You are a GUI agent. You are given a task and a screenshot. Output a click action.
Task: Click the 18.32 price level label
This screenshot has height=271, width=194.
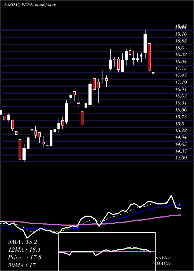[181, 55]
